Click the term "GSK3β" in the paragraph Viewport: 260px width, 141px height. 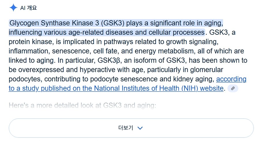109,60
